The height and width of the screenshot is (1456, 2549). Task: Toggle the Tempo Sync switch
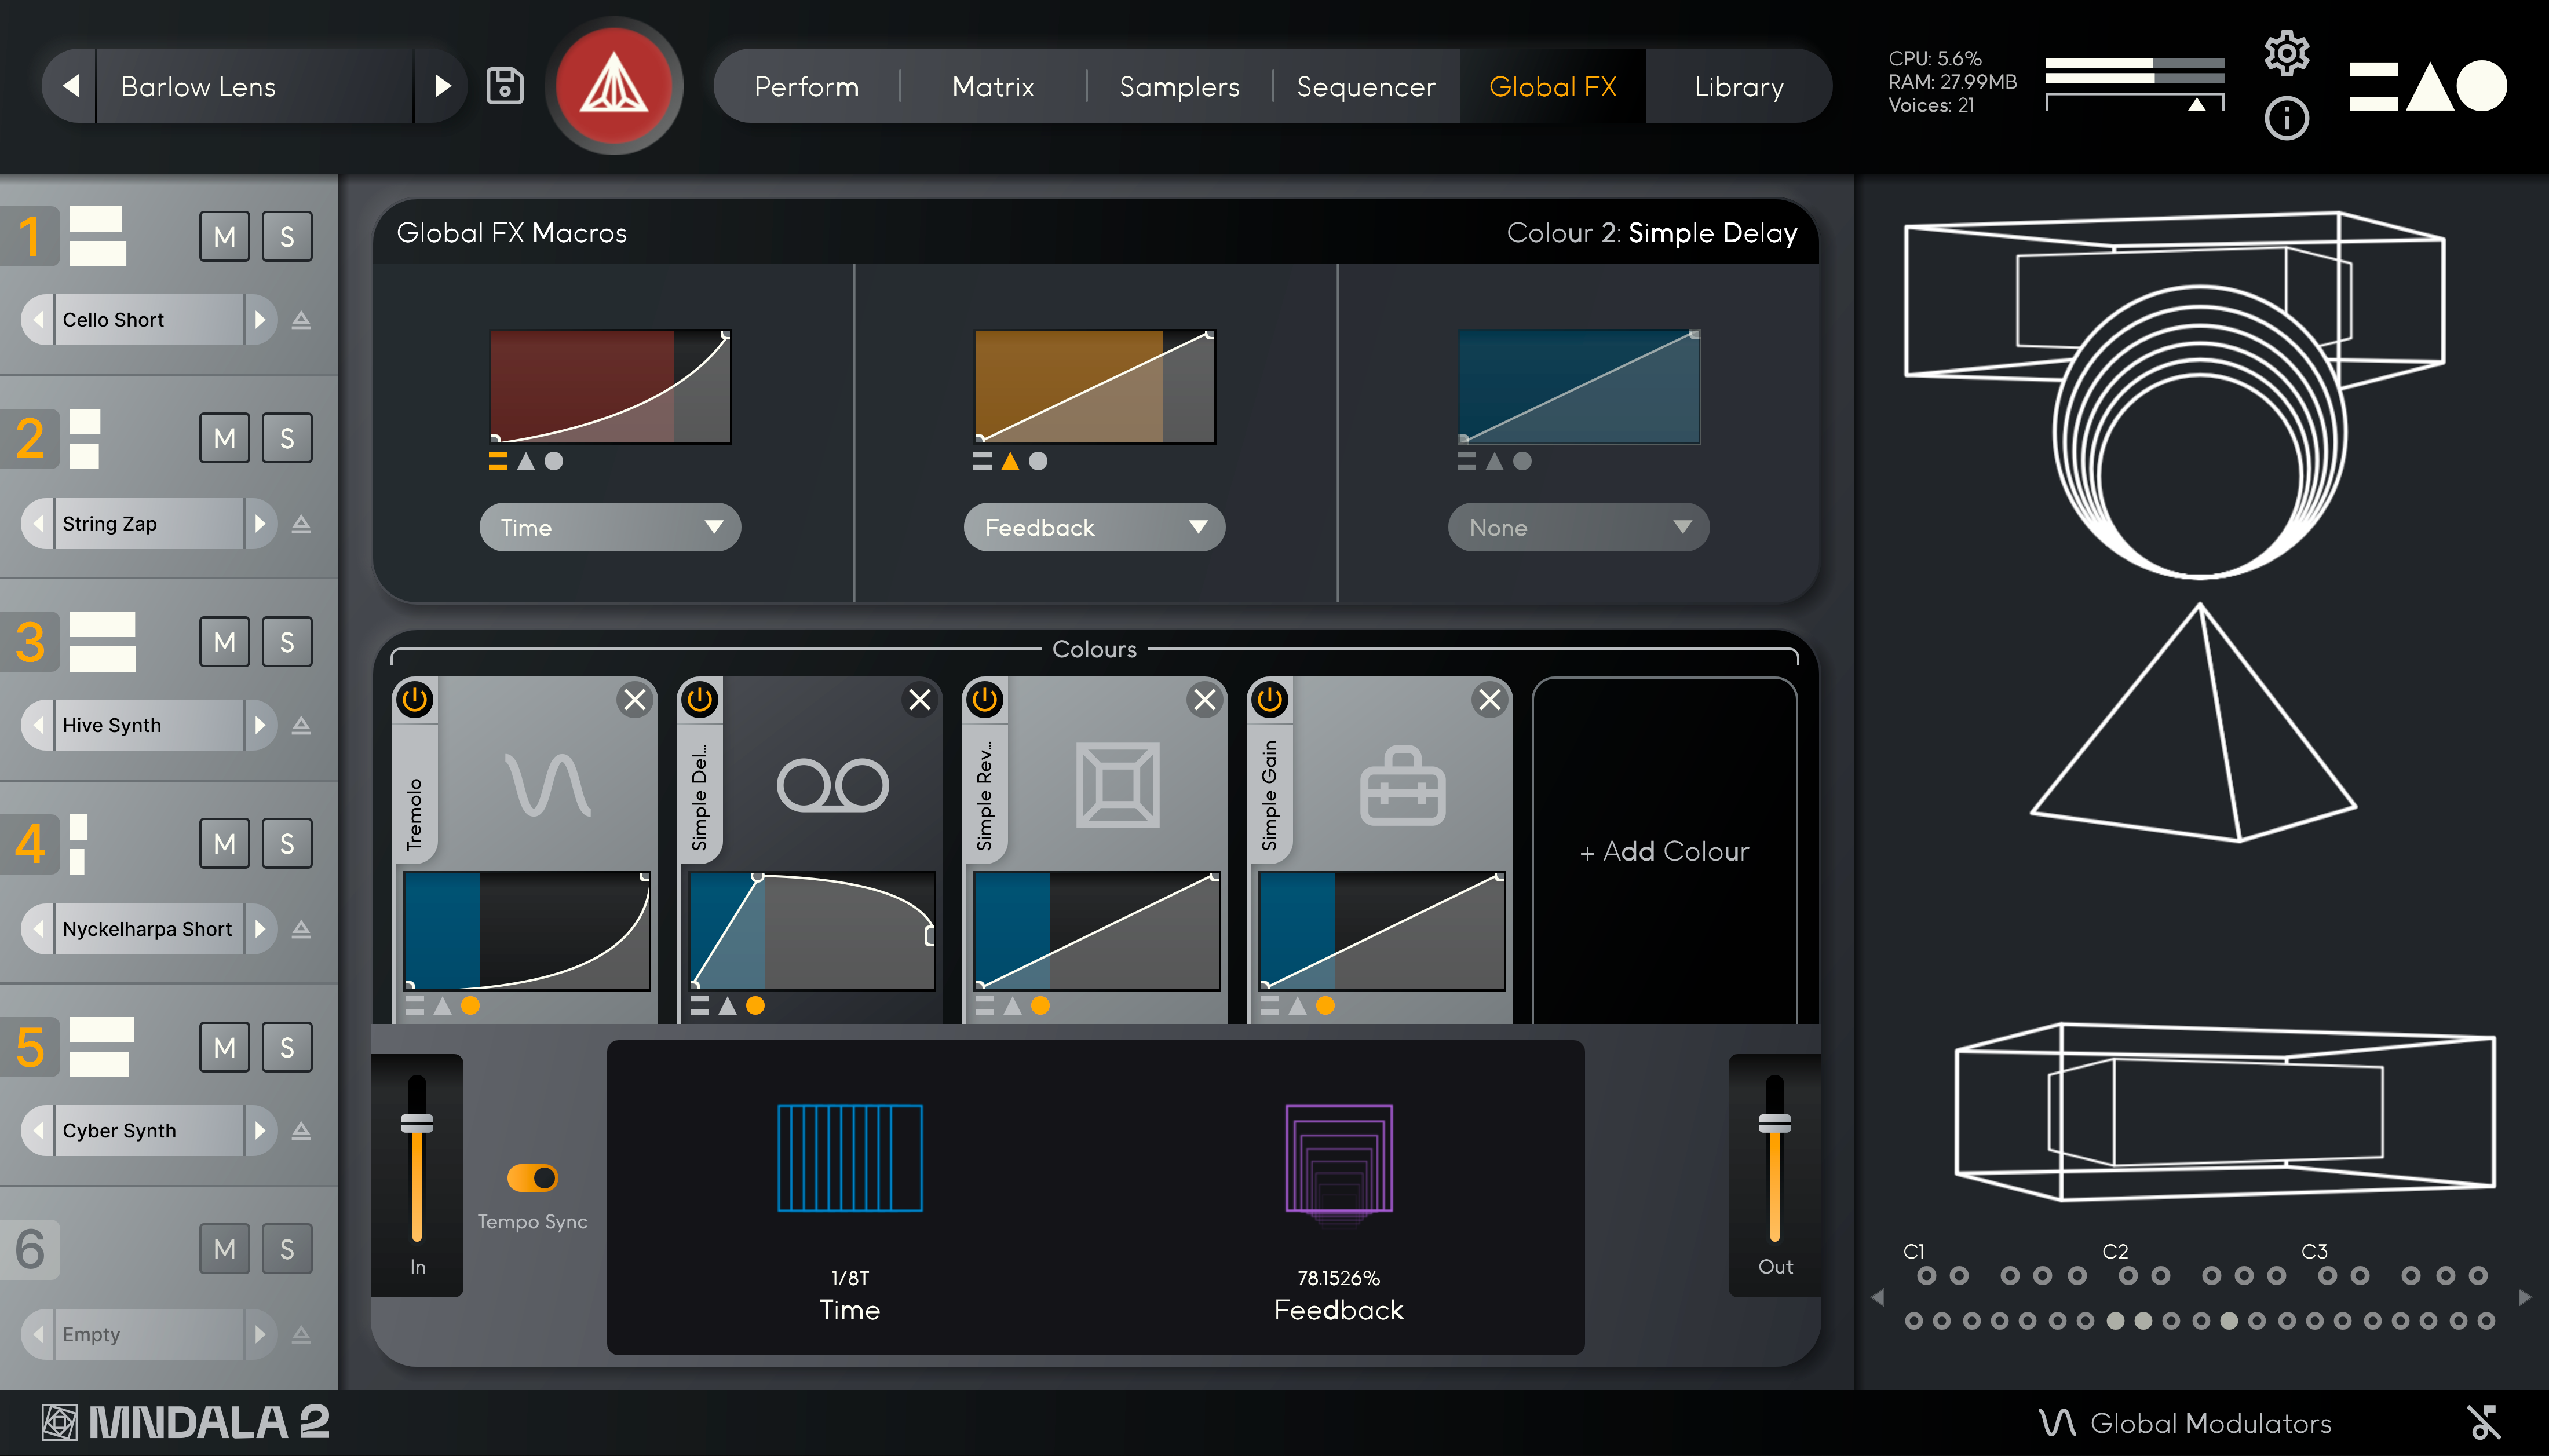coord(532,1178)
